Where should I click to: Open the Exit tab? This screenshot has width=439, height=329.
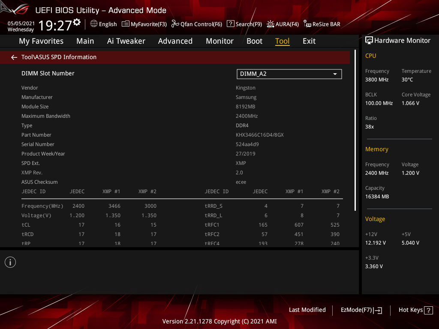tap(309, 41)
